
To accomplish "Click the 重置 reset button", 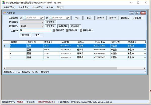I will click(37, 35).
